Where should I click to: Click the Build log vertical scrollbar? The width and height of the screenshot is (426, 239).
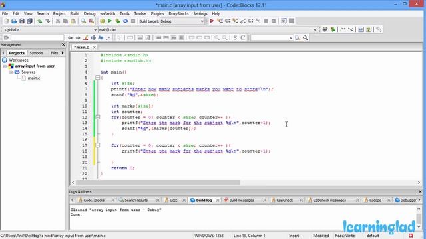click(x=419, y=218)
